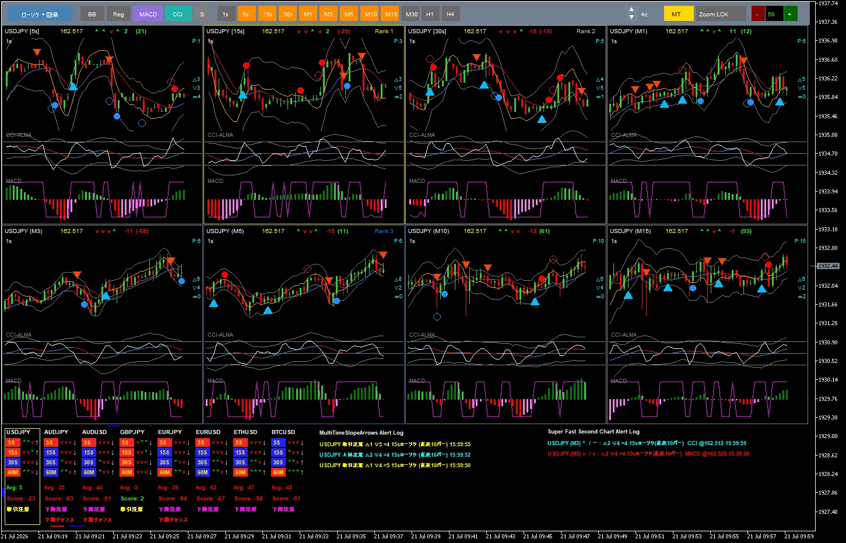Viewport: 846px width, 543px height.
Task: Enable the H4 timeframe button
Action: coord(450,14)
